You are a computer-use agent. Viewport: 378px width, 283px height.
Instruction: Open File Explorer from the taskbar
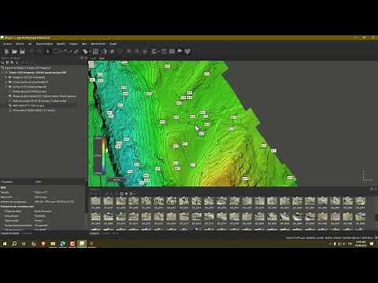(53, 244)
